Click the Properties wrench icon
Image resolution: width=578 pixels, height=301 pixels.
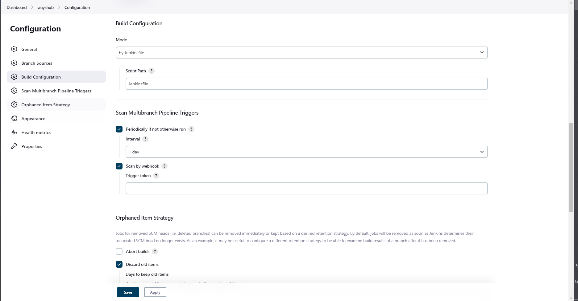pos(14,146)
